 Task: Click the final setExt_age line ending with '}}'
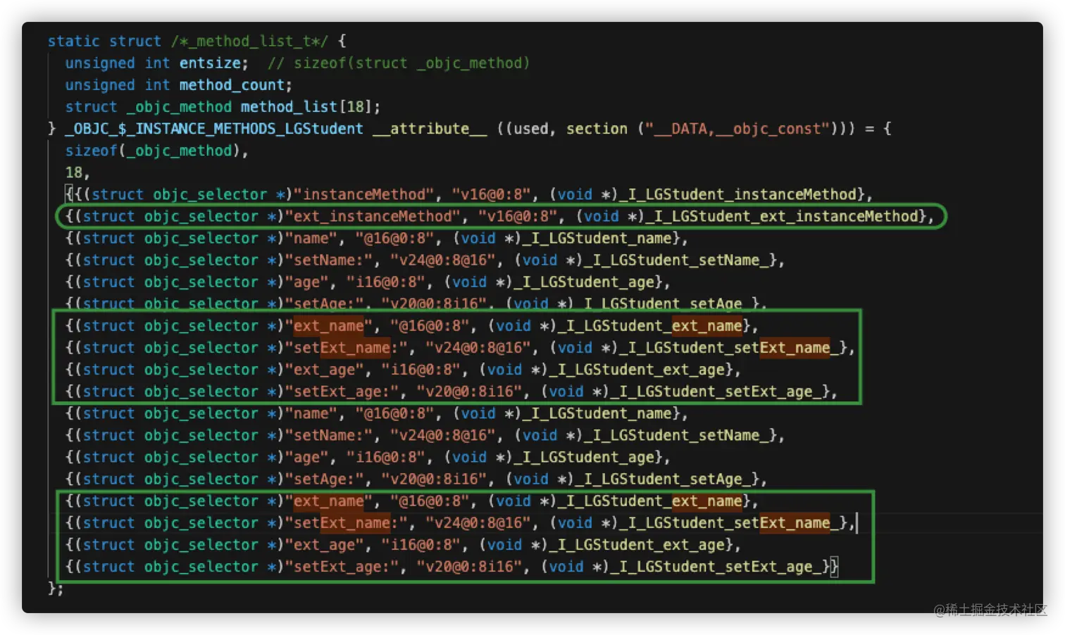(451, 567)
